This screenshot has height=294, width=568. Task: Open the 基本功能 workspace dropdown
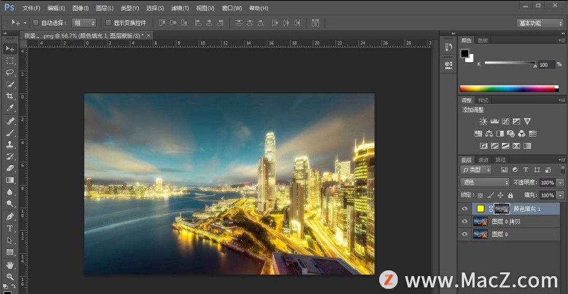(540, 23)
